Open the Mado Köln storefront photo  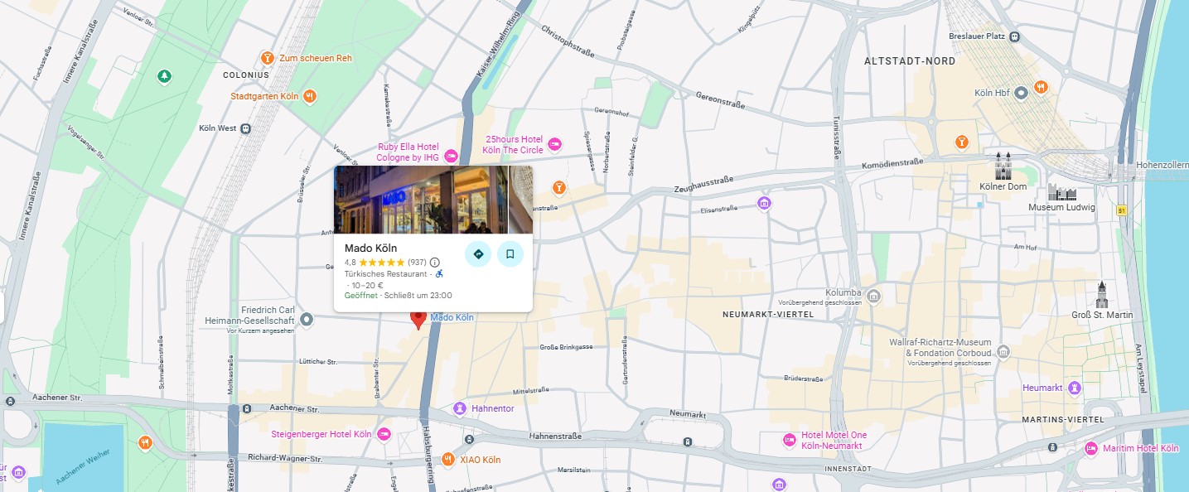pyautogui.click(x=421, y=200)
